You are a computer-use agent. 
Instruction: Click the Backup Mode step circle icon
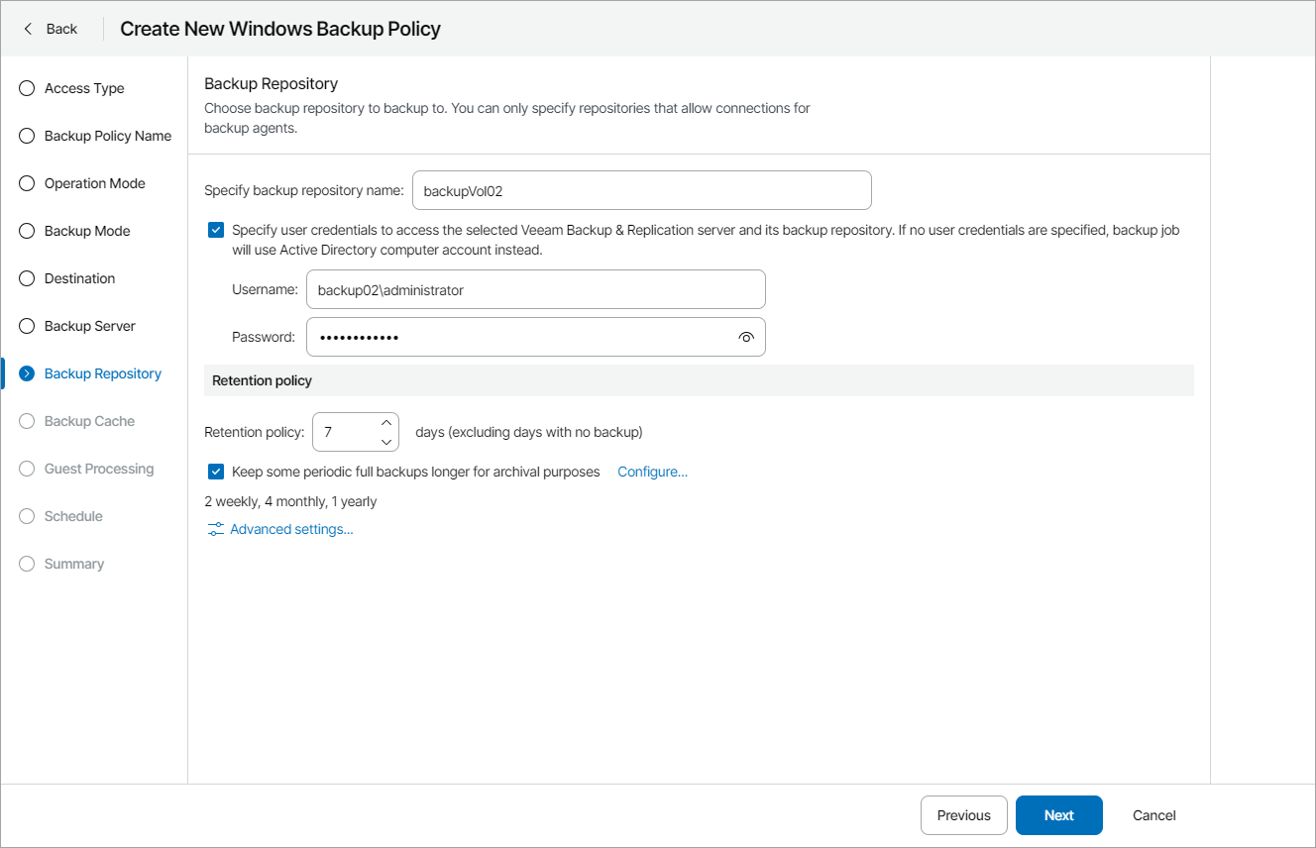click(x=27, y=231)
